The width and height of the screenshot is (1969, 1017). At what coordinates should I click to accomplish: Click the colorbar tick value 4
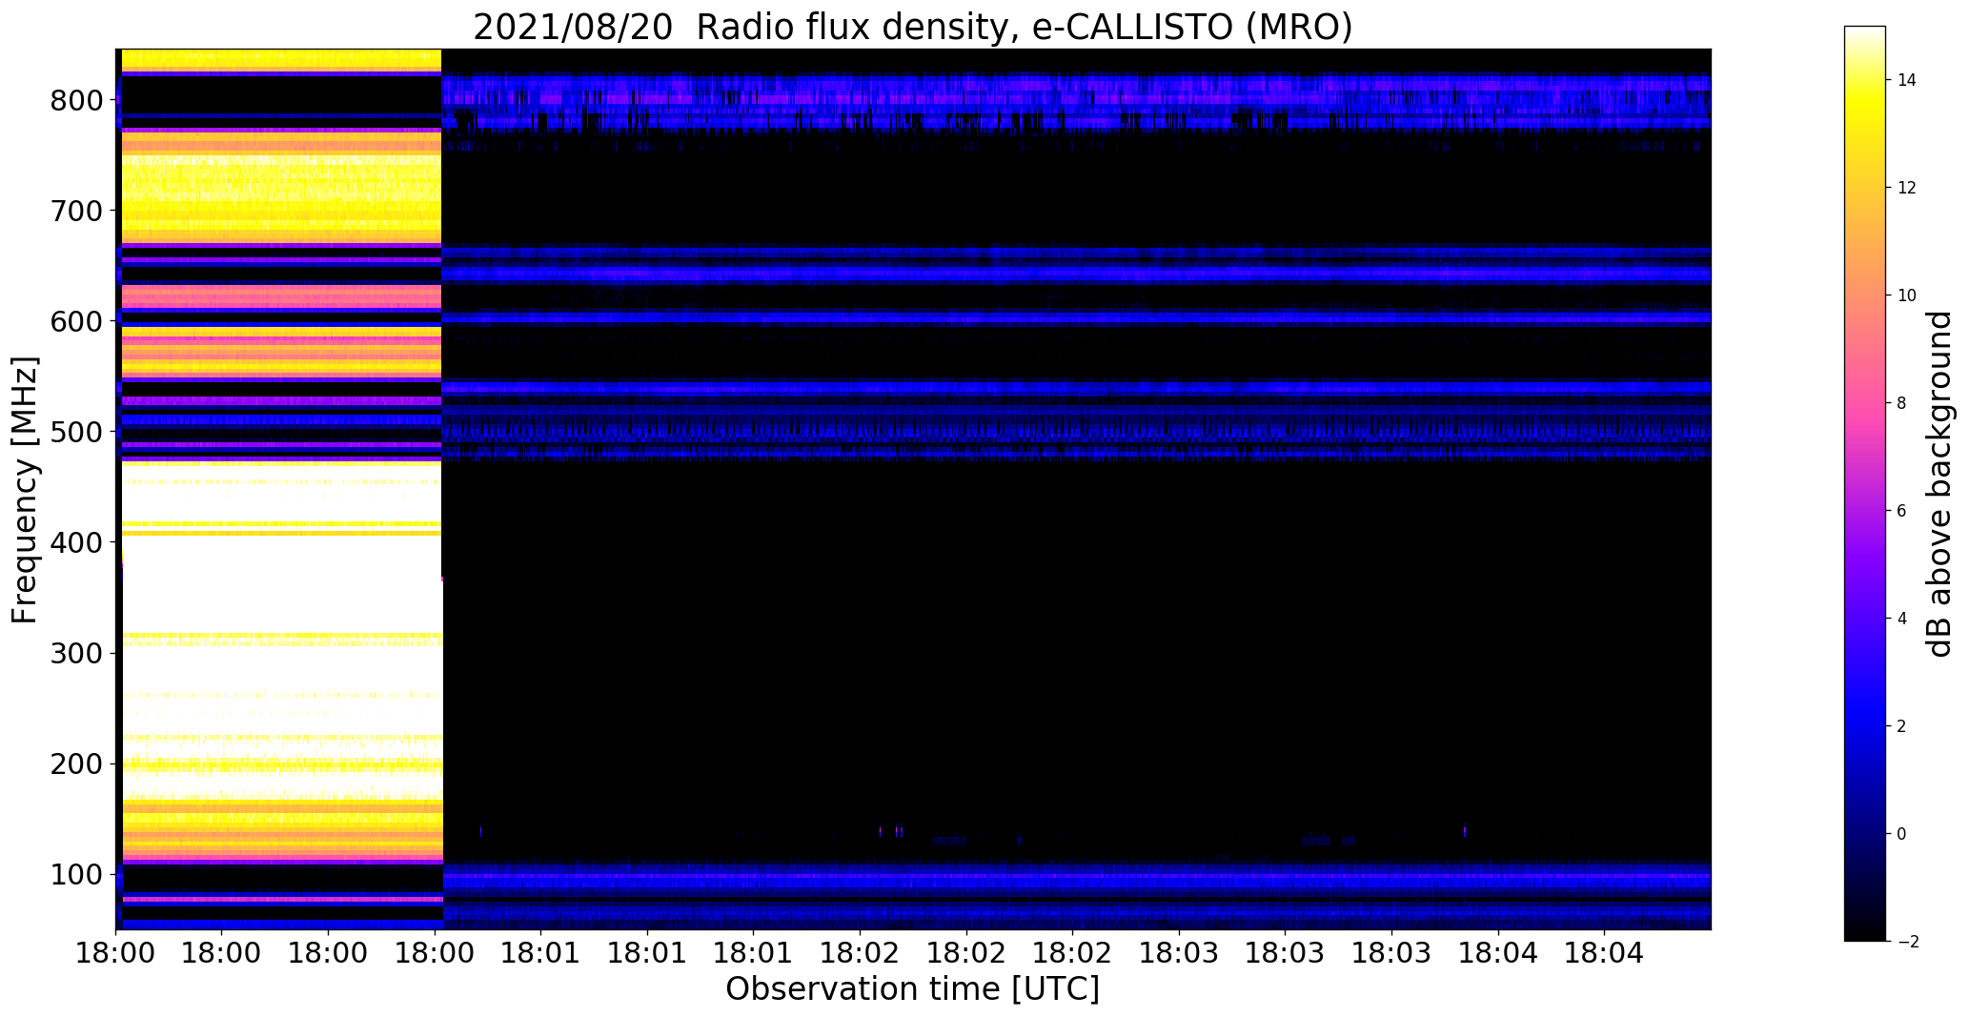point(1902,619)
